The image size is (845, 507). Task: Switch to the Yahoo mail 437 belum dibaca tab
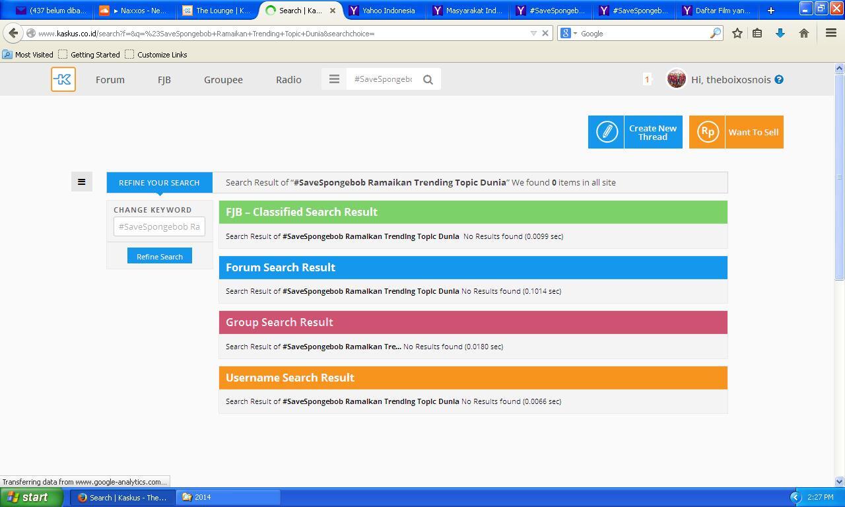(50, 11)
